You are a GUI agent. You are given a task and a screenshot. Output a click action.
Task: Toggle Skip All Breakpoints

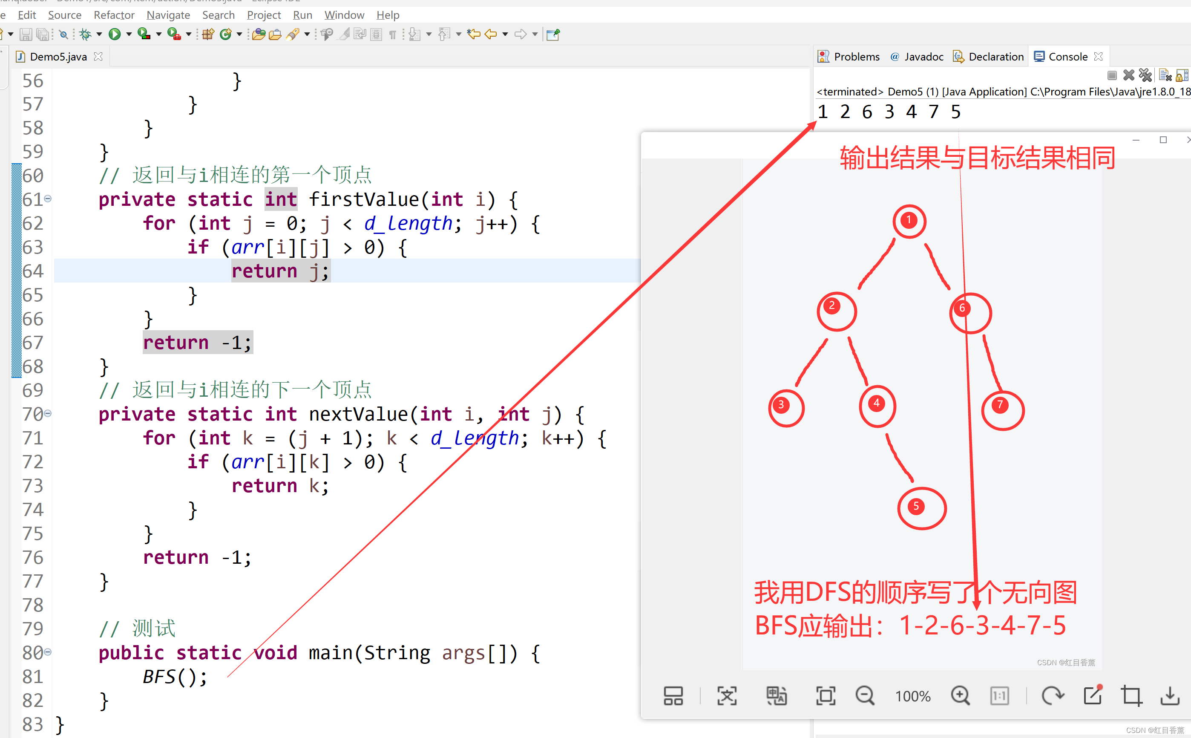63,34
